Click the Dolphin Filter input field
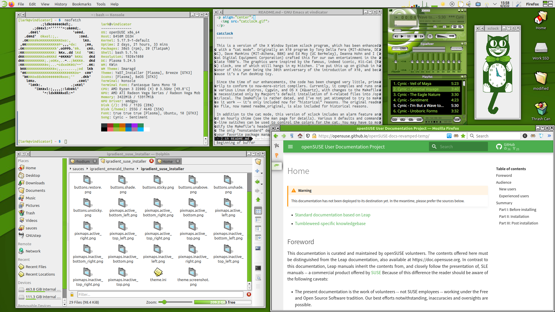The height and width of the screenshot is (312, 555). pos(160,294)
